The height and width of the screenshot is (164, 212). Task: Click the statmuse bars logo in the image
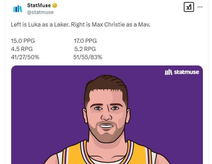[x=168, y=72]
